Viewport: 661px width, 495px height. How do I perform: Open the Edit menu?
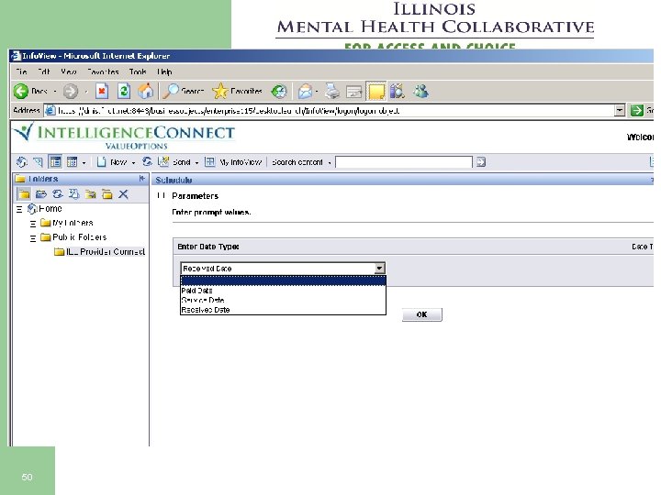[x=44, y=71]
